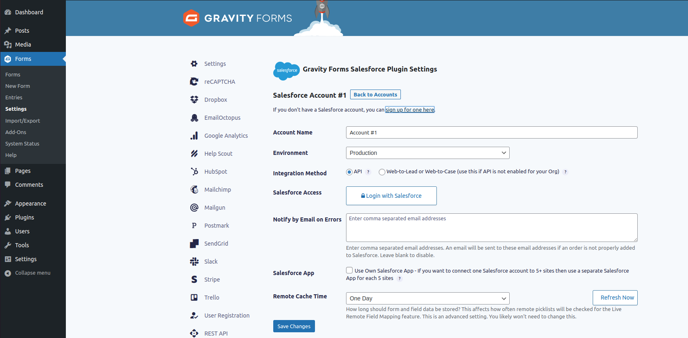Viewport: 688px width, 338px height.
Task: Click the Dashboard icon in admin sidebar
Action: [8, 12]
